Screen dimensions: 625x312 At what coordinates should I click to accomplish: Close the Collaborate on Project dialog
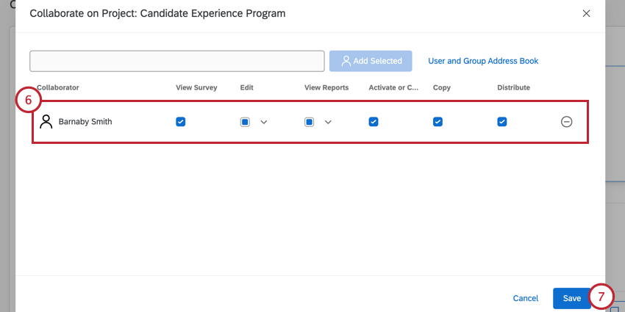tap(586, 13)
